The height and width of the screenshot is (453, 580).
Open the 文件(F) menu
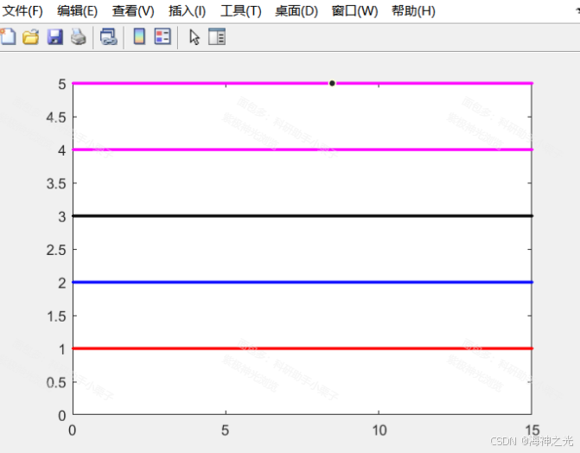click(x=22, y=11)
